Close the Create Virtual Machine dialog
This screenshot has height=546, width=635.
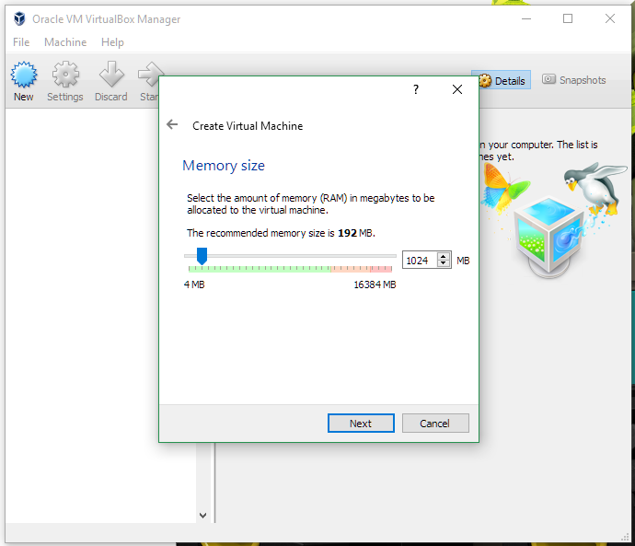click(457, 89)
